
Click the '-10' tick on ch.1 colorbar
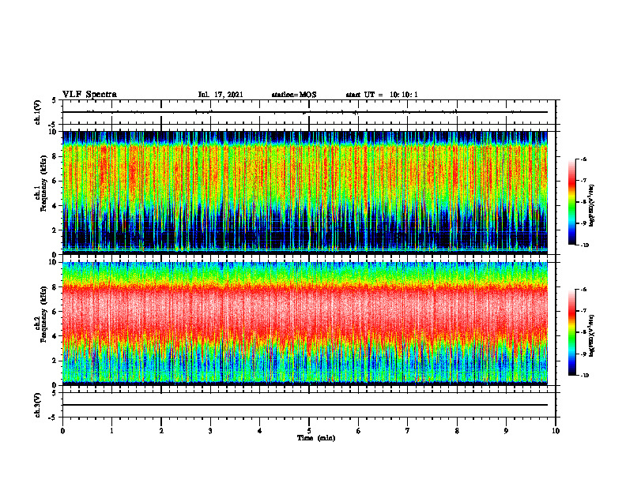click(x=583, y=245)
